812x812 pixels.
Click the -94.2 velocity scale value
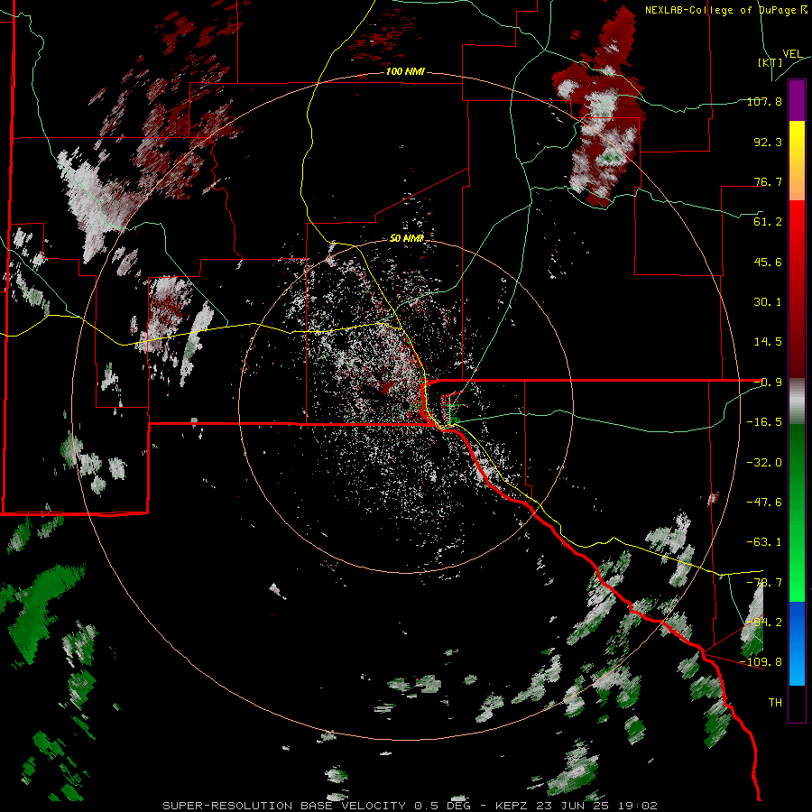[764, 623]
